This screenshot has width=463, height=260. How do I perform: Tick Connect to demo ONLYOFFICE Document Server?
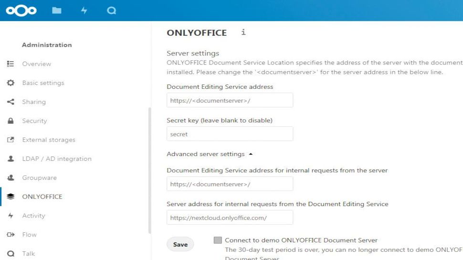point(218,240)
